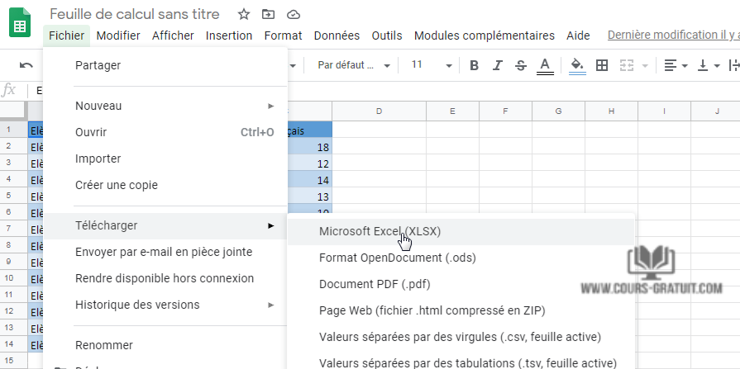The image size is (740, 369).
Task: Expand the horizontal alignment dropdown
Action: click(x=676, y=65)
